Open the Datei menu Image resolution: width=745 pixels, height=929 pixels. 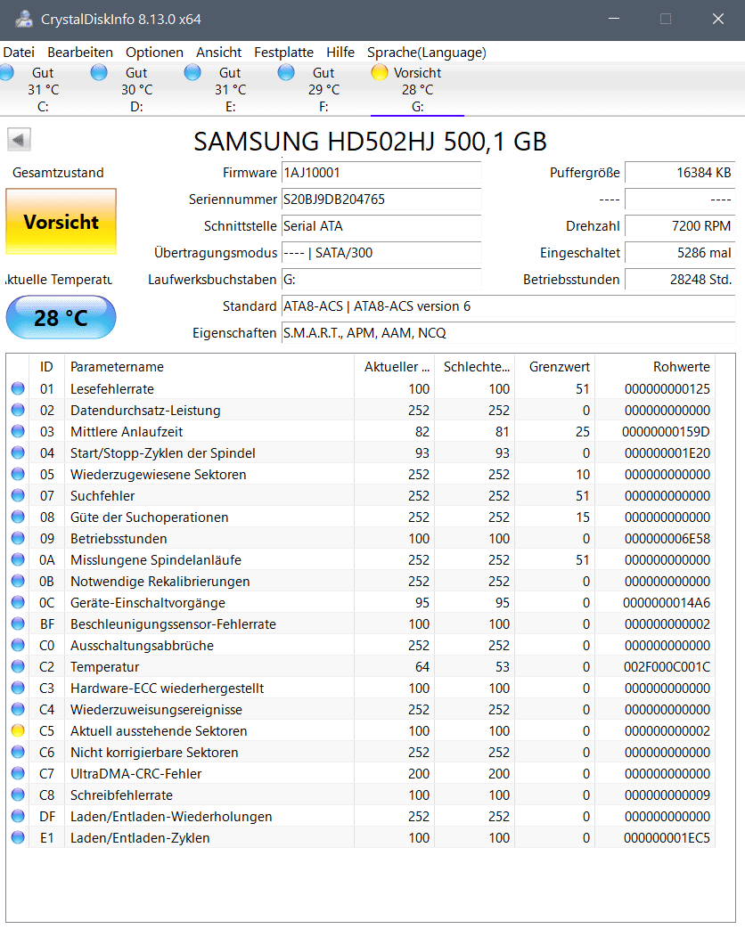click(19, 53)
